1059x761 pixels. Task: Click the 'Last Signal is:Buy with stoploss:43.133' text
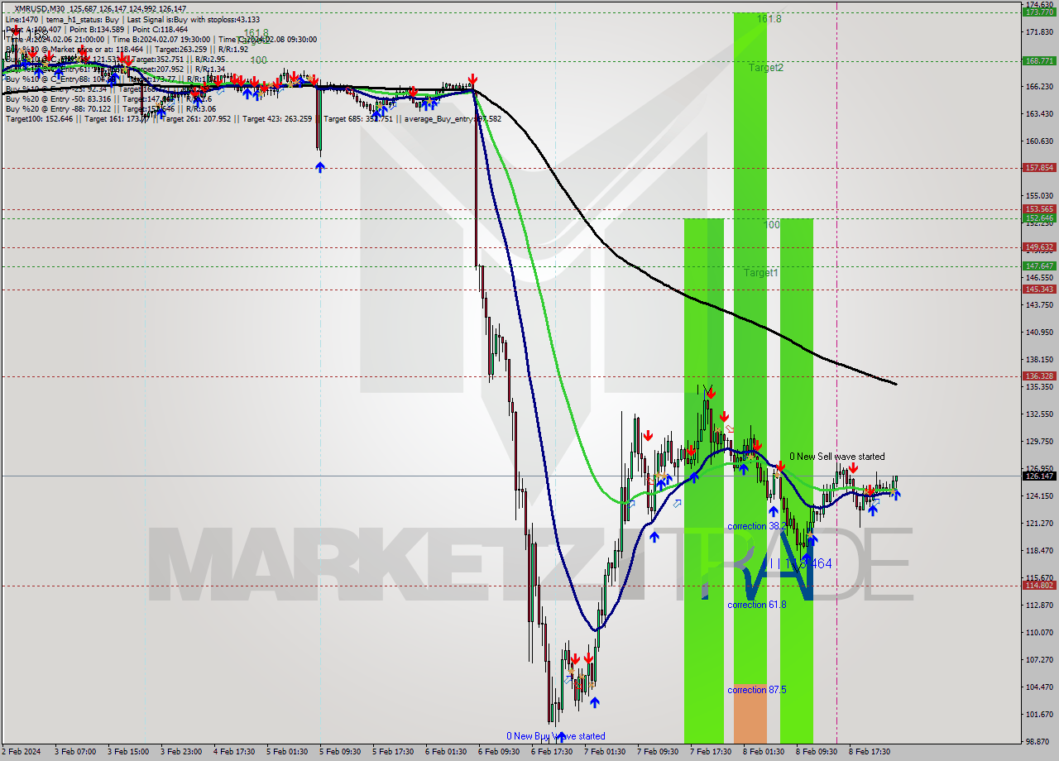pos(194,19)
